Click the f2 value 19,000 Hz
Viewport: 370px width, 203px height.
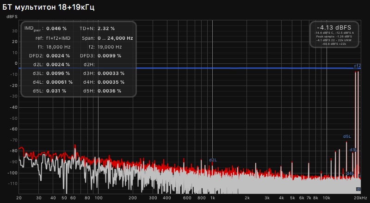tap(110, 47)
